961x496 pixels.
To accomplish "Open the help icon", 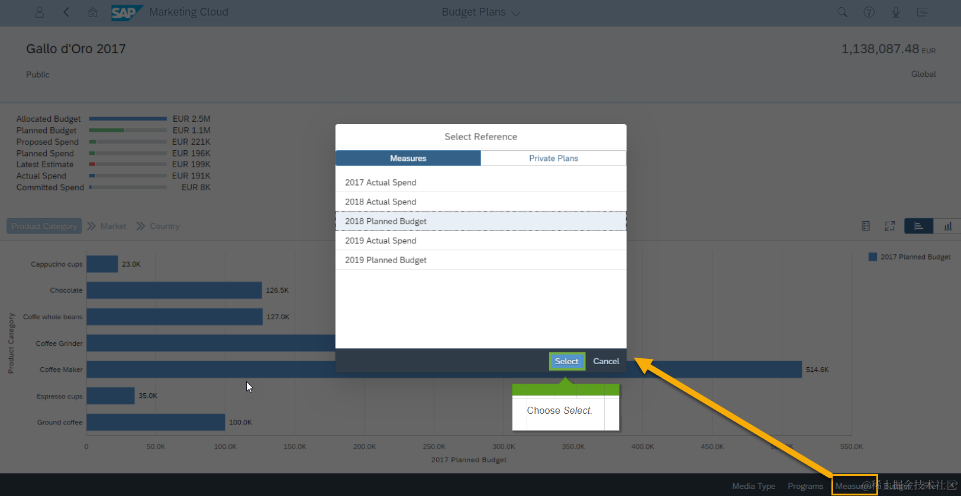I will point(869,12).
